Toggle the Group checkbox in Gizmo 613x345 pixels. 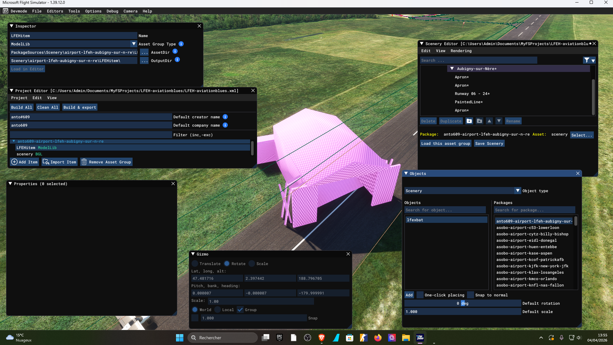tap(240, 310)
